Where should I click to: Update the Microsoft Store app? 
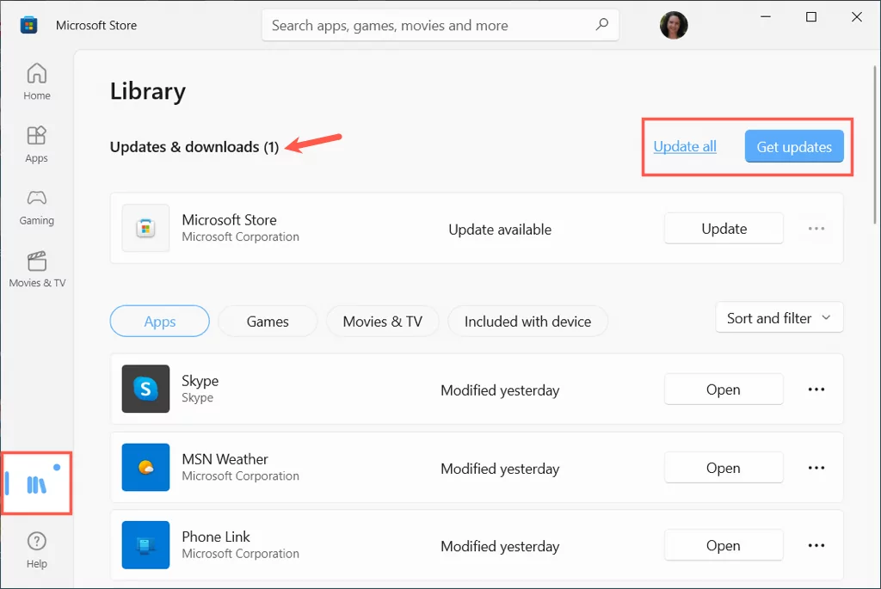coord(724,229)
